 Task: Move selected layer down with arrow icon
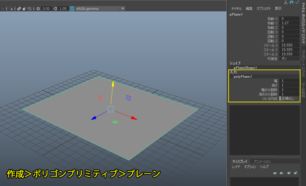[x=281, y=173]
